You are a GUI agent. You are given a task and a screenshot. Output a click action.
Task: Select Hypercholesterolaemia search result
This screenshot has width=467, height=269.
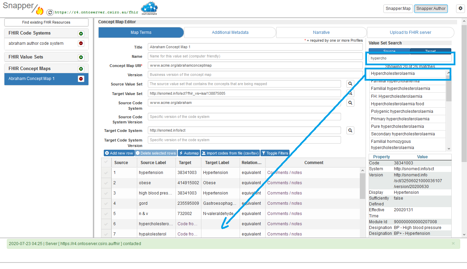tap(408, 73)
